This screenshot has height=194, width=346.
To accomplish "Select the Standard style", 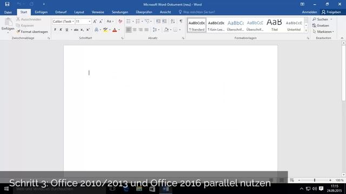I will (x=197, y=25).
